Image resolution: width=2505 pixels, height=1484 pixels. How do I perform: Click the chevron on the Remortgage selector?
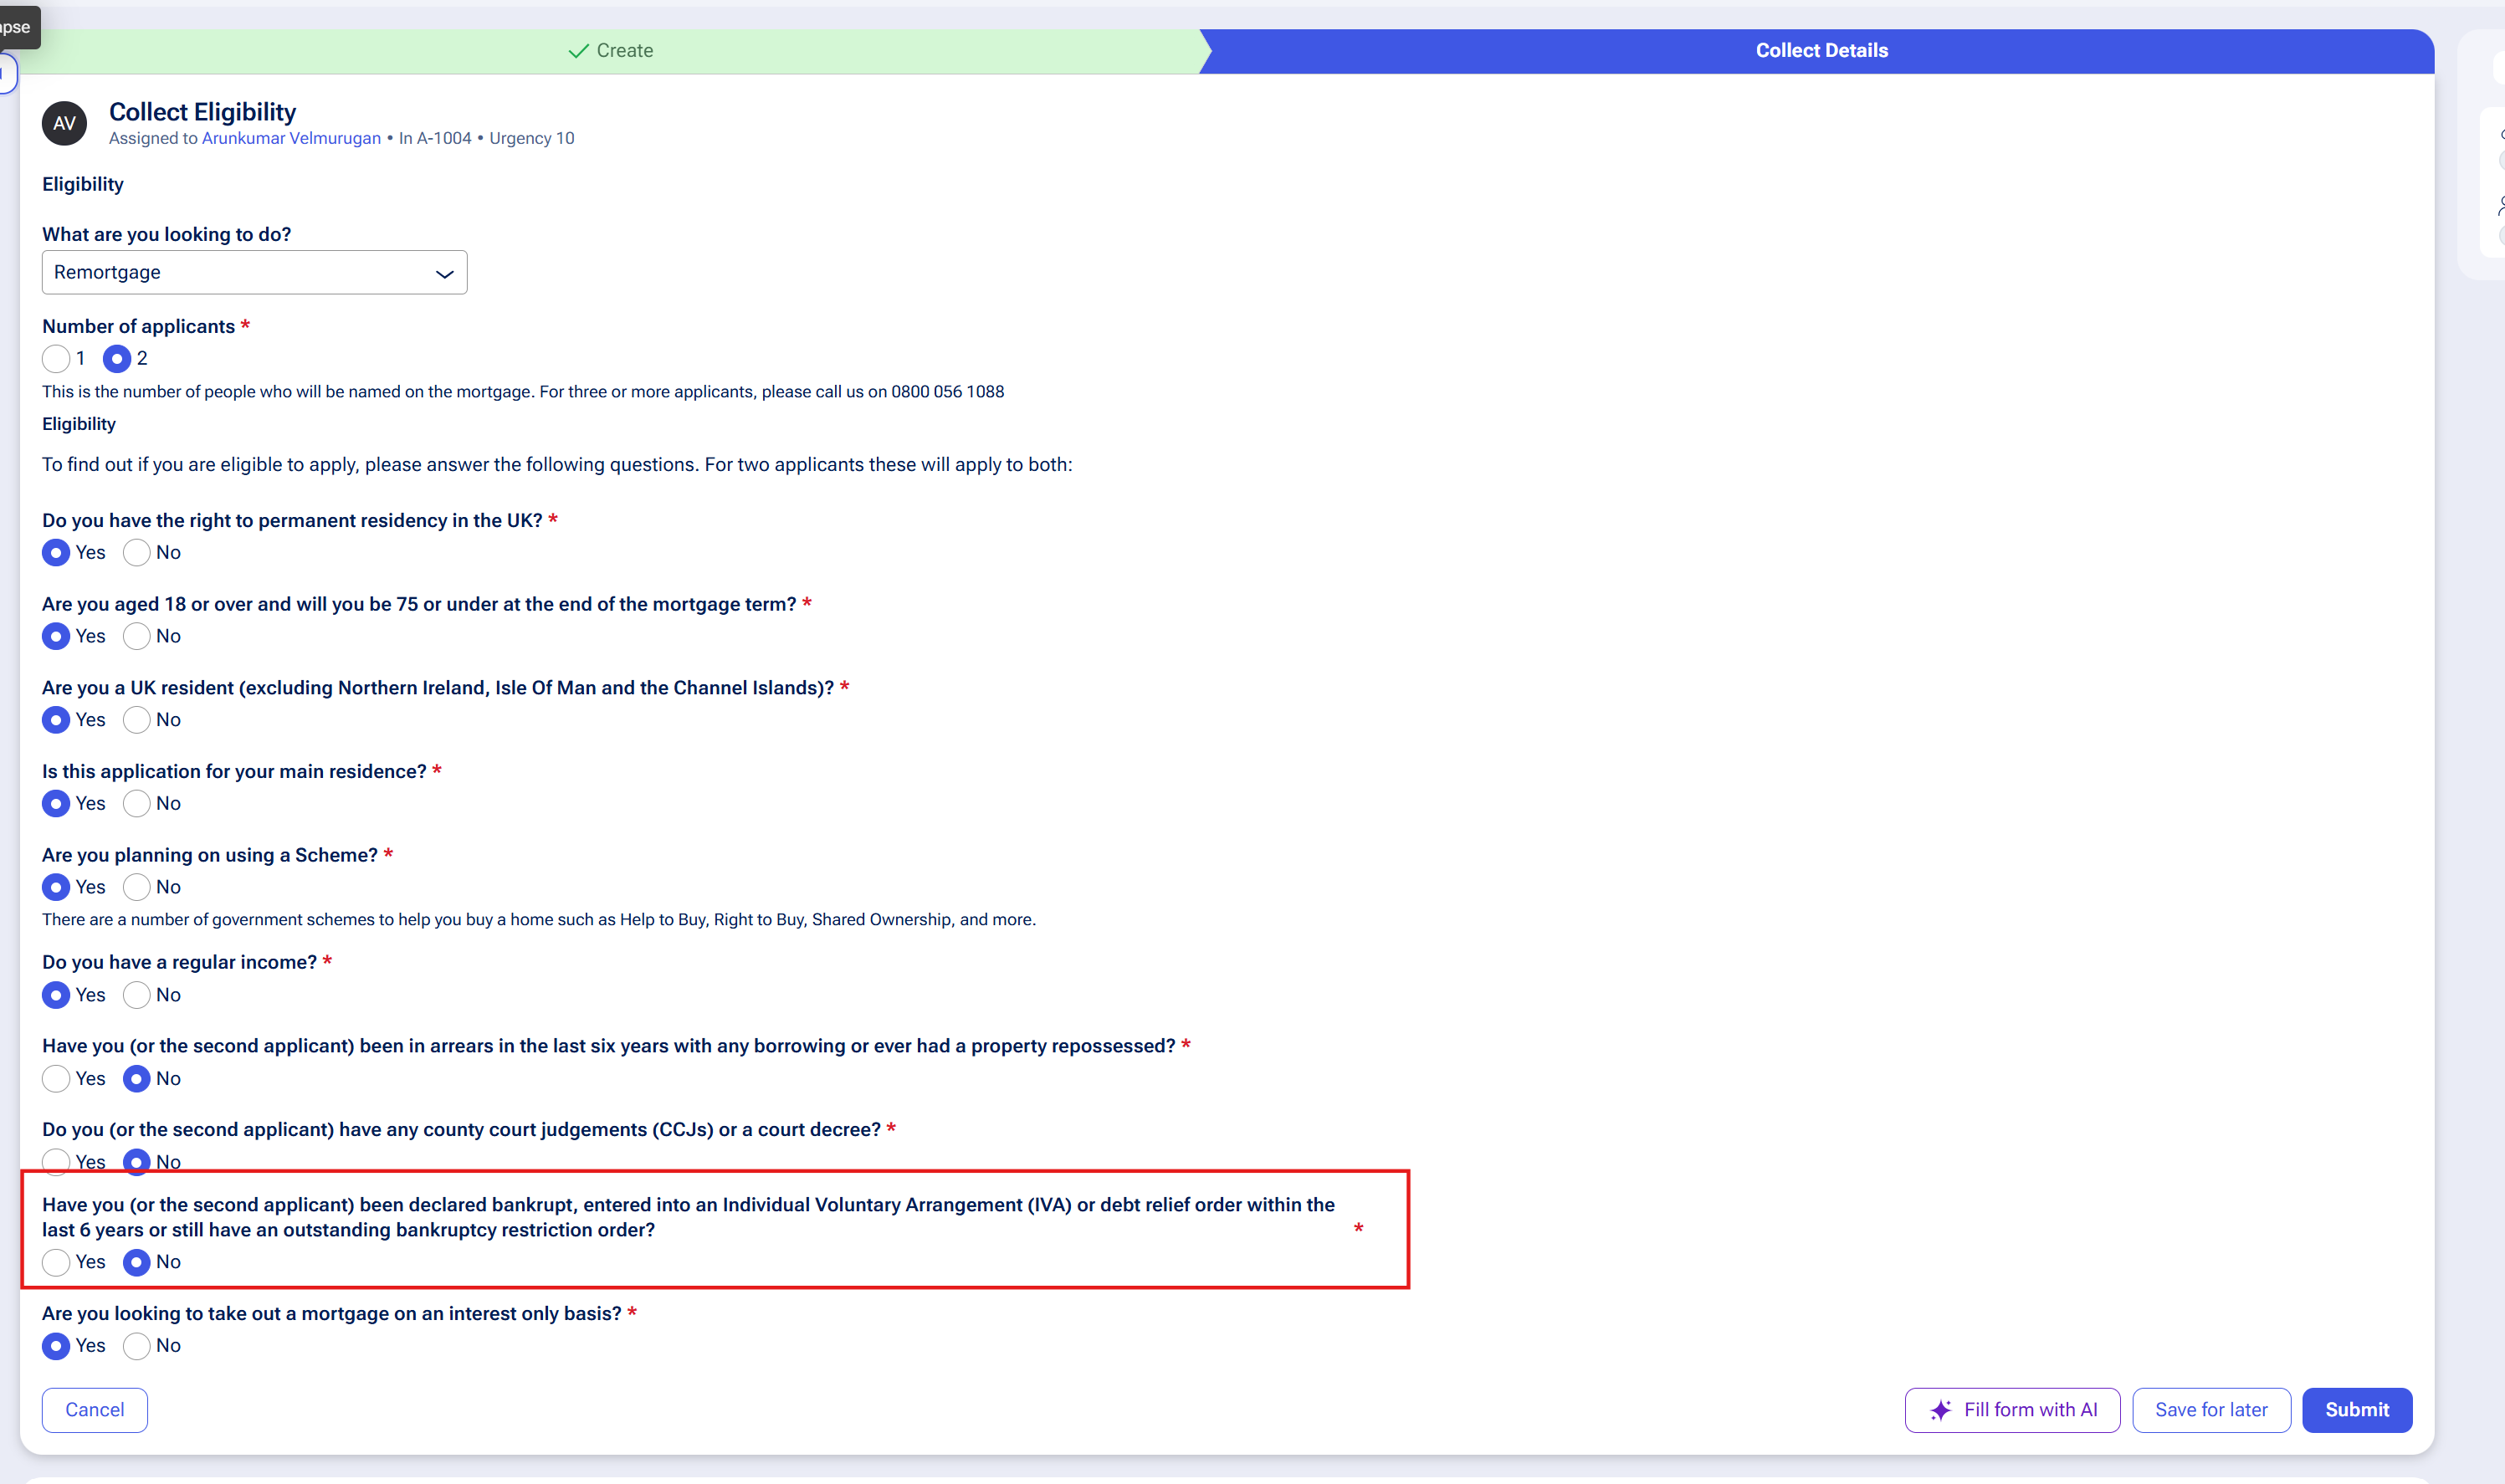click(444, 272)
